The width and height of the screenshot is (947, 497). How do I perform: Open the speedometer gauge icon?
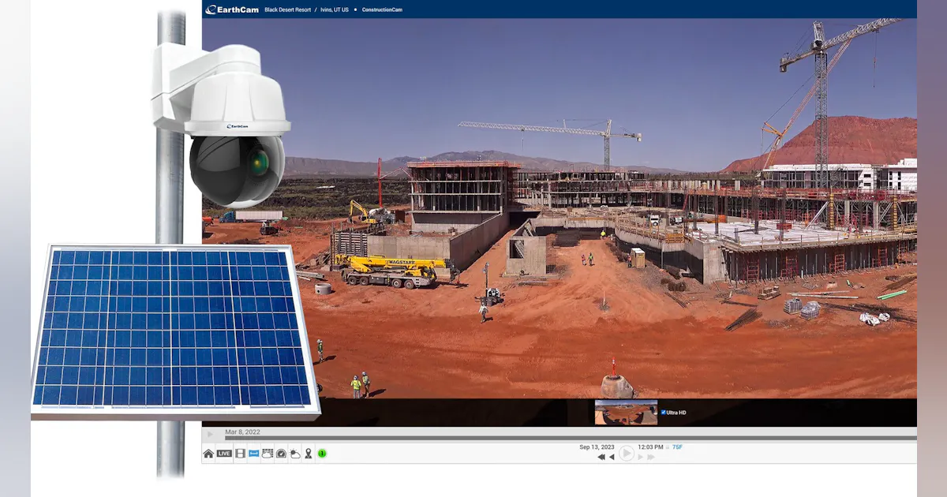[x=281, y=454]
